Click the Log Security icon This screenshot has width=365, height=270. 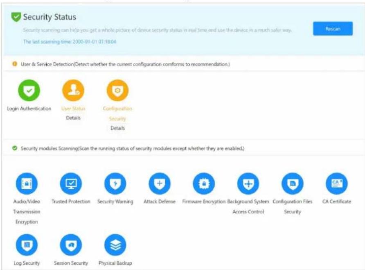click(27, 245)
